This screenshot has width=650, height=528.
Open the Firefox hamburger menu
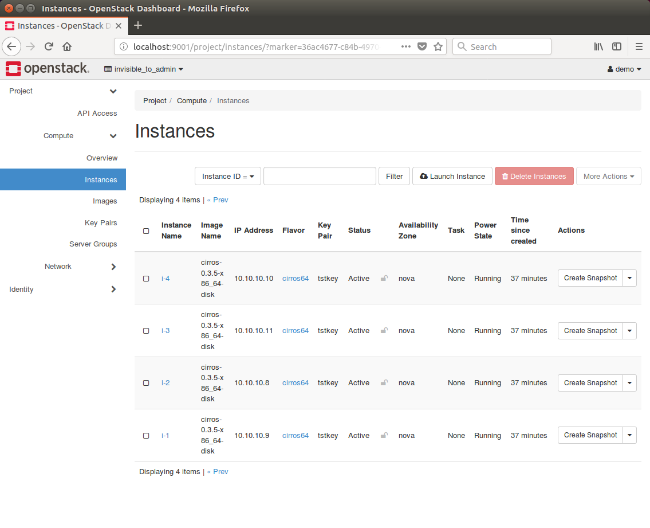coord(639,46)
